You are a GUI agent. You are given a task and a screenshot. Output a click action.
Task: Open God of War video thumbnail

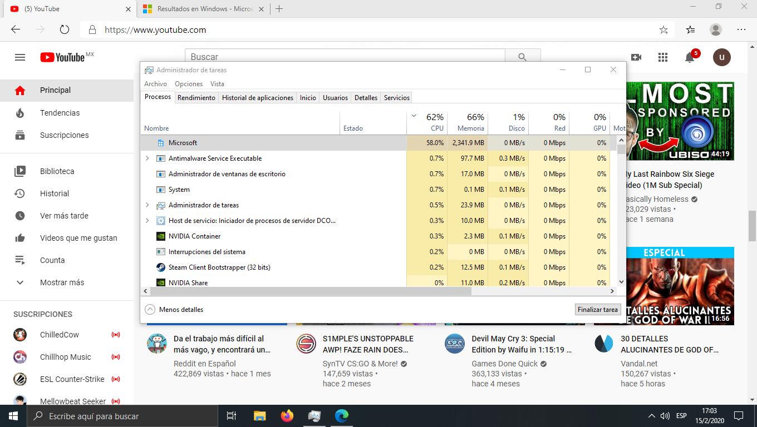pos(679,286)
